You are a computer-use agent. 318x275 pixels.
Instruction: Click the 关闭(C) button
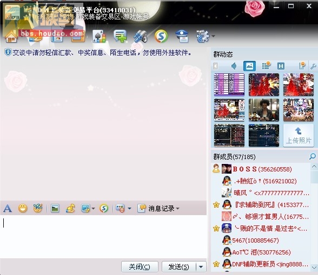pyautogui.click(x=140, y=267)
